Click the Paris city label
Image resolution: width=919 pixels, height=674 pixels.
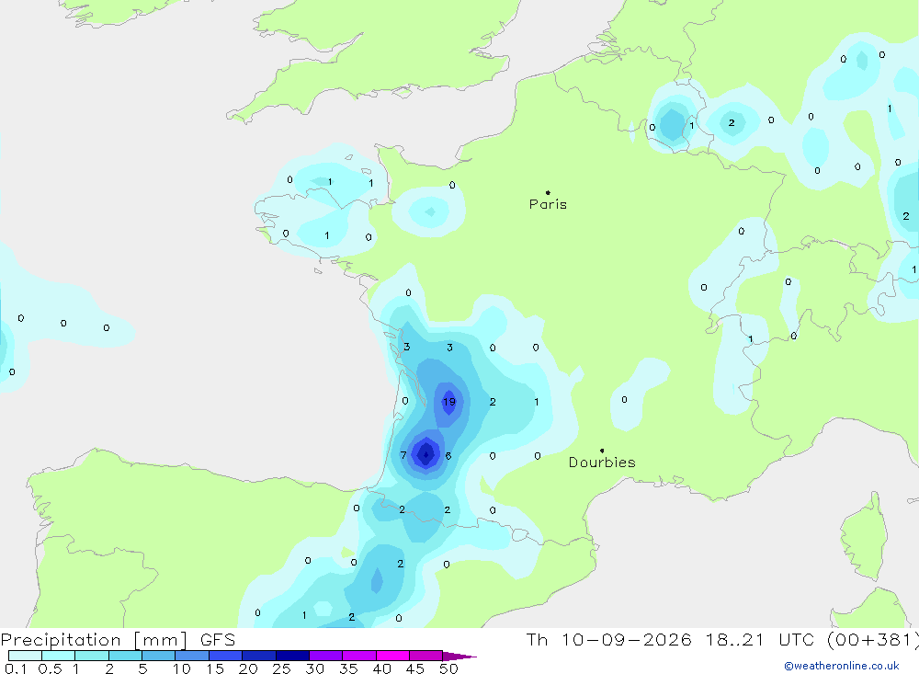548,204
